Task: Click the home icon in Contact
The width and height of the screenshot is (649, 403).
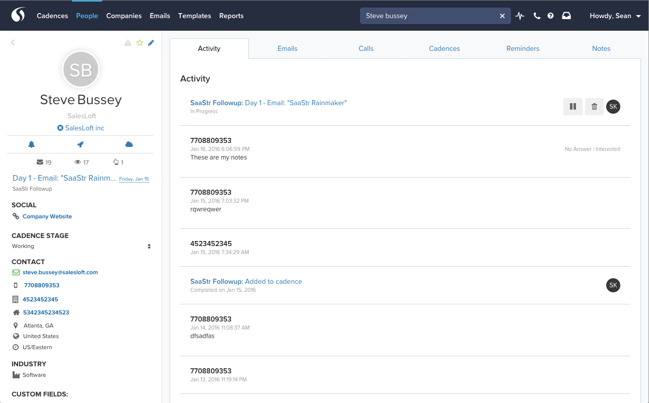Action: [16, 312]
